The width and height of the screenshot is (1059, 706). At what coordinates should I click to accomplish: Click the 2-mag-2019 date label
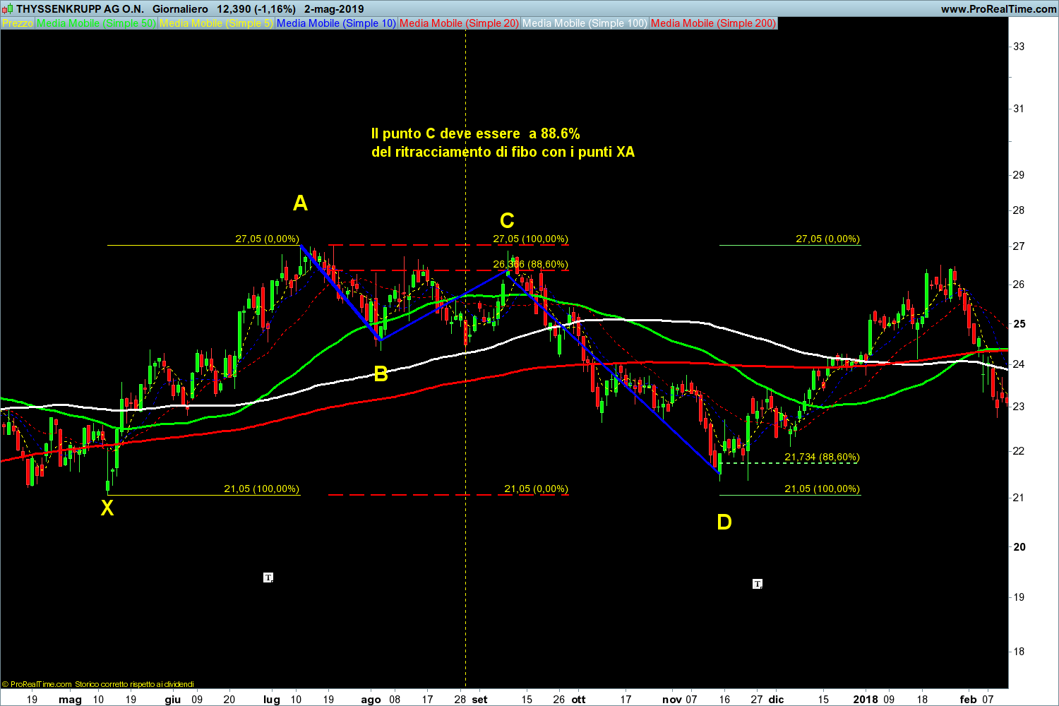[x=335, y=9]
